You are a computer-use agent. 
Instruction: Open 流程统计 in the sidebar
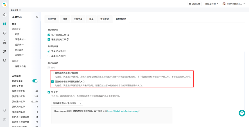click(19, 55)
